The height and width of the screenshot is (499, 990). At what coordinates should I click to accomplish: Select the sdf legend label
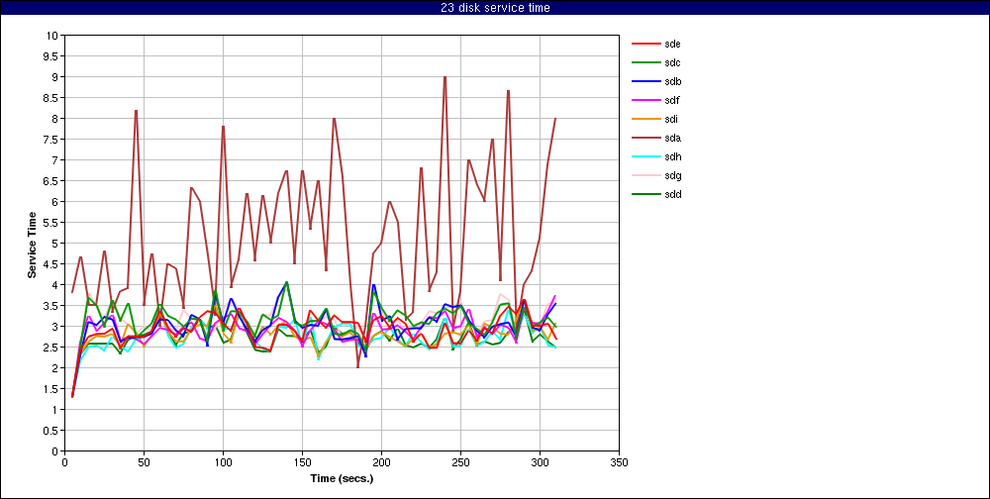pyautogui.click(x=672, y=100)
